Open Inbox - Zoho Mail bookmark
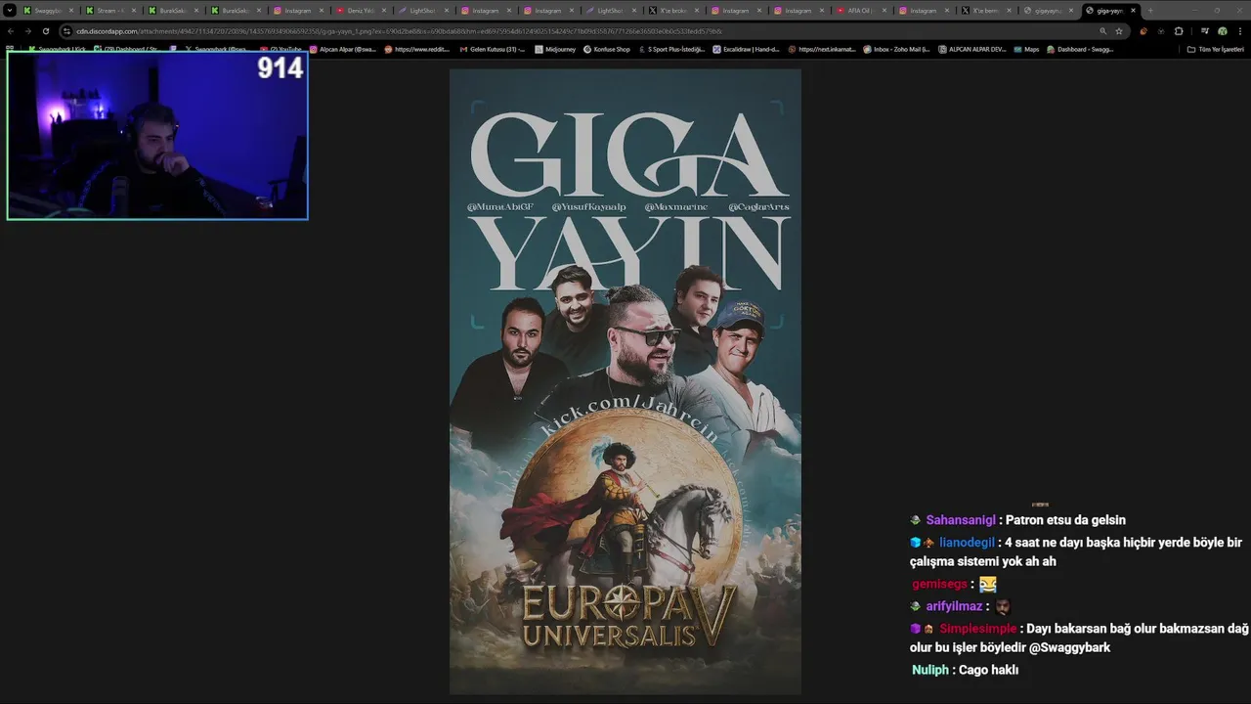The height and width of the screenshot is (704, 1251). coord(896,49)
